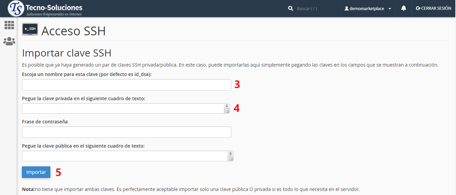This screenshot has height=195, width=456.
Task: Open the home grid icon in sidebar
Action: tap(9, 25)
